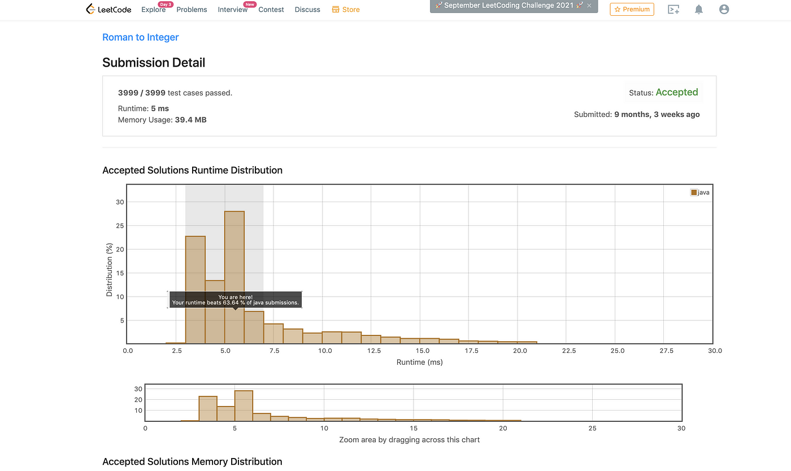Open the Interview section
This screenshot has height=471, width=791.
click(232, 10)
